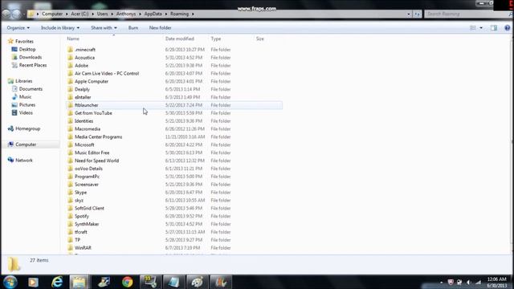Screen dimensions: 514x289
Task: Select the Screensaver folder
Action: [87, 185]
